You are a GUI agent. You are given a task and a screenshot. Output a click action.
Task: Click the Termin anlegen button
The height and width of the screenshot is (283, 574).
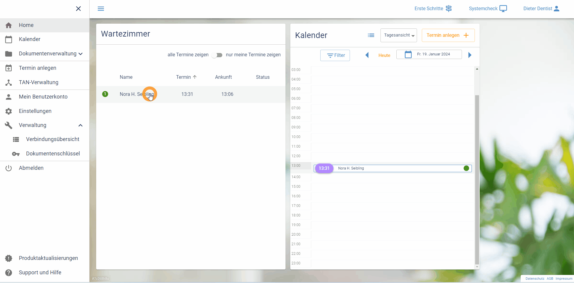pyautogui.click(x=448, y=35)
